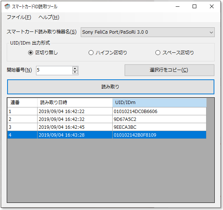
Task: Open the ファイル(F) menu
Action: pyautogui.click(x=19, y=17)
